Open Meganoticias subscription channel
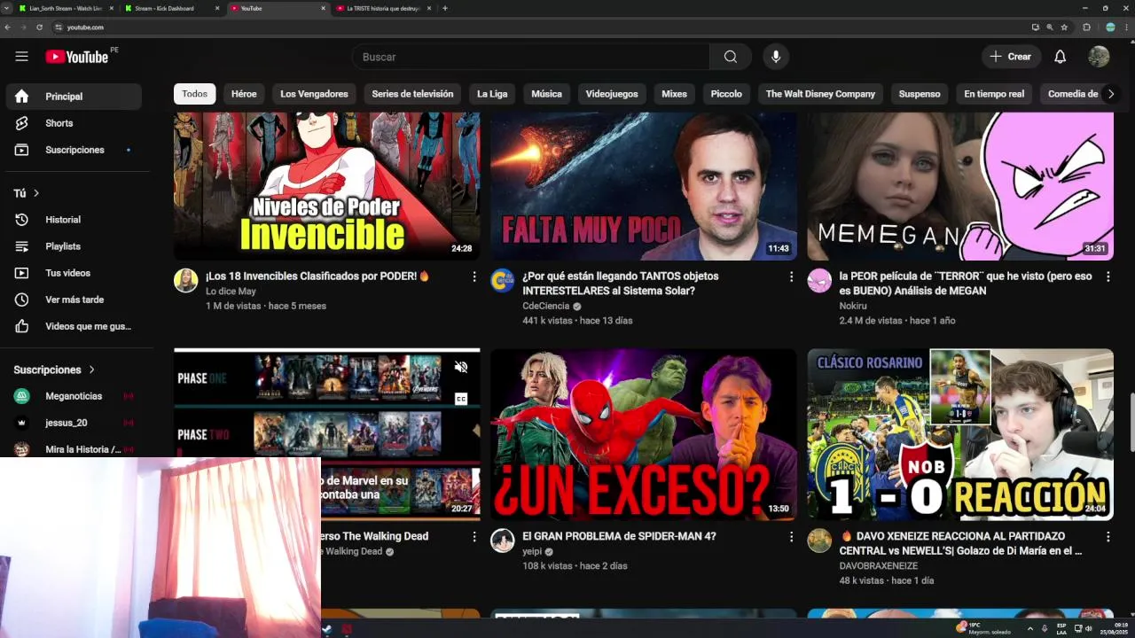Screen dimensions: 1135x638 click(74, 396)
